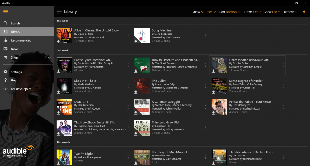The height and width of the screenshot is (166, 310).
Task: Download Song Machine audiobook
Action: [136, 42]
